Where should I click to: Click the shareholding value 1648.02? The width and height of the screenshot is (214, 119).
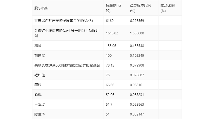tap(112, 33)
